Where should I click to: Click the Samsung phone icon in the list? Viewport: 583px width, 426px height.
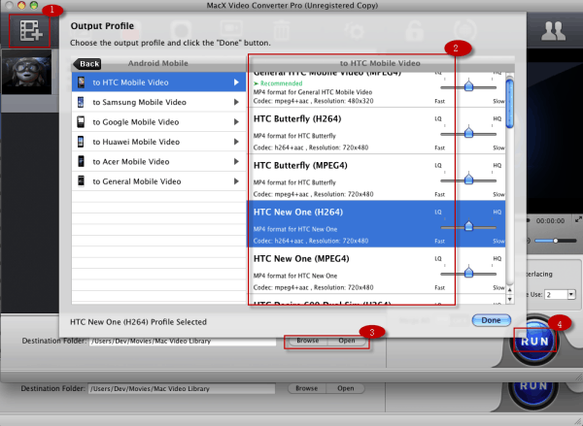pos(81,102)
